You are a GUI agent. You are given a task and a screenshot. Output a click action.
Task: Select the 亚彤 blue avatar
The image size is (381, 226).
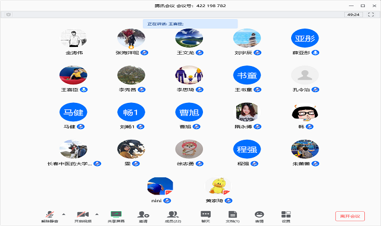coord(305,38)
